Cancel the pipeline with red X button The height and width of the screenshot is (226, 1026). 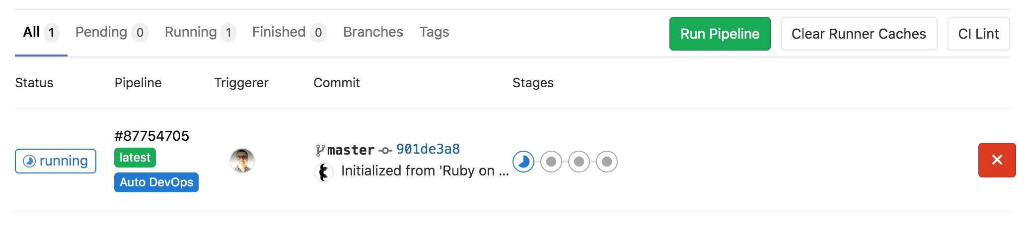[997, 160]
